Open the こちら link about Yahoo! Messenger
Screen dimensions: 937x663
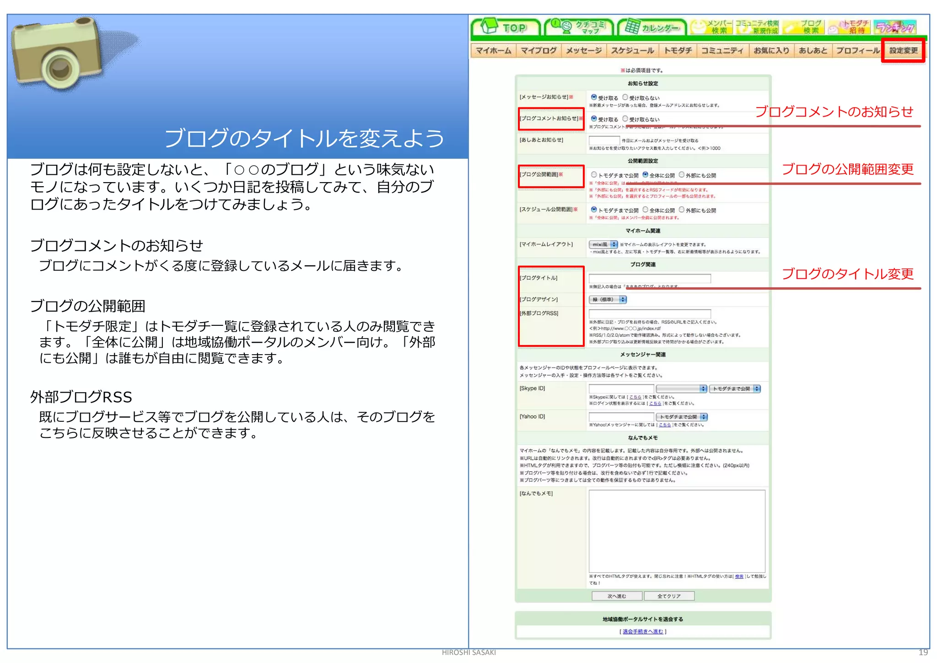(665, 425)
